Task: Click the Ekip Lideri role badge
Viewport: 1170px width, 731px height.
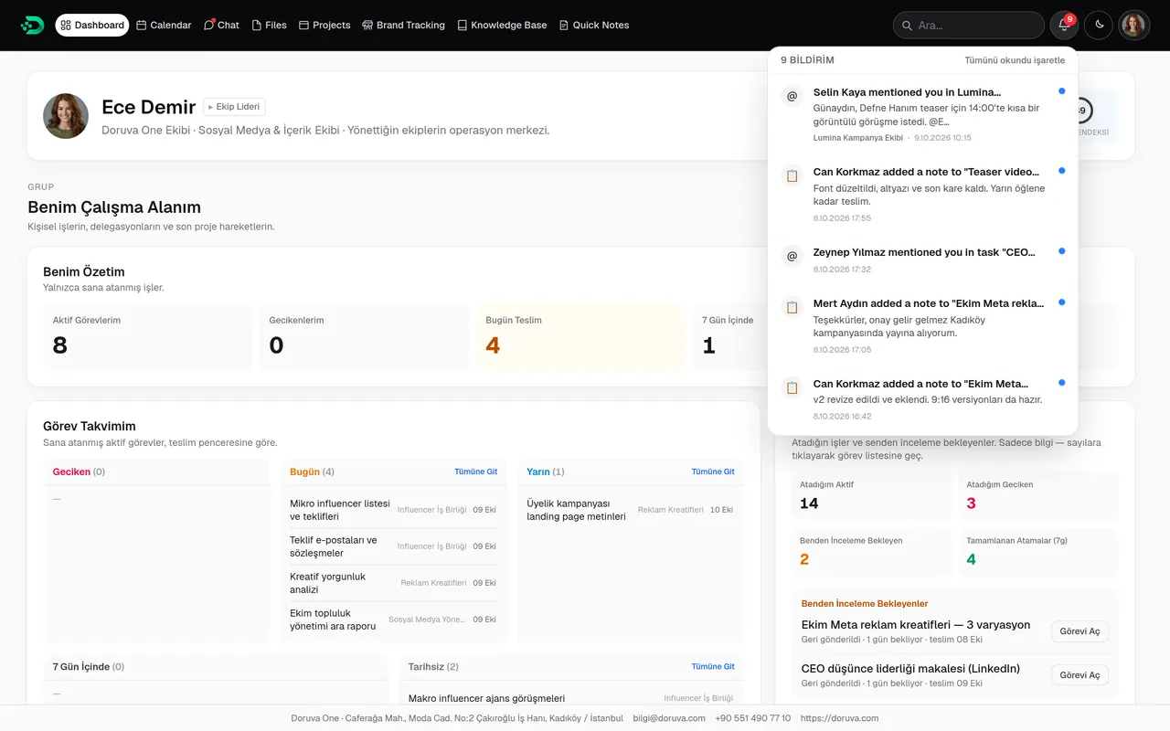Action: tap(234, 107)
